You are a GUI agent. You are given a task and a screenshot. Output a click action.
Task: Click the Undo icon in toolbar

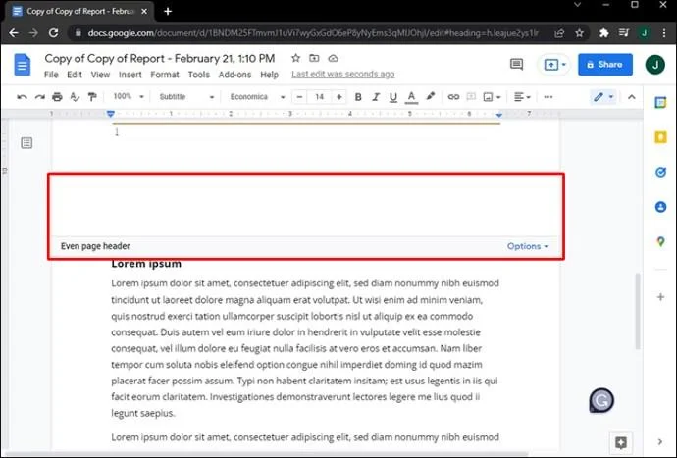[x=22, y=97]
